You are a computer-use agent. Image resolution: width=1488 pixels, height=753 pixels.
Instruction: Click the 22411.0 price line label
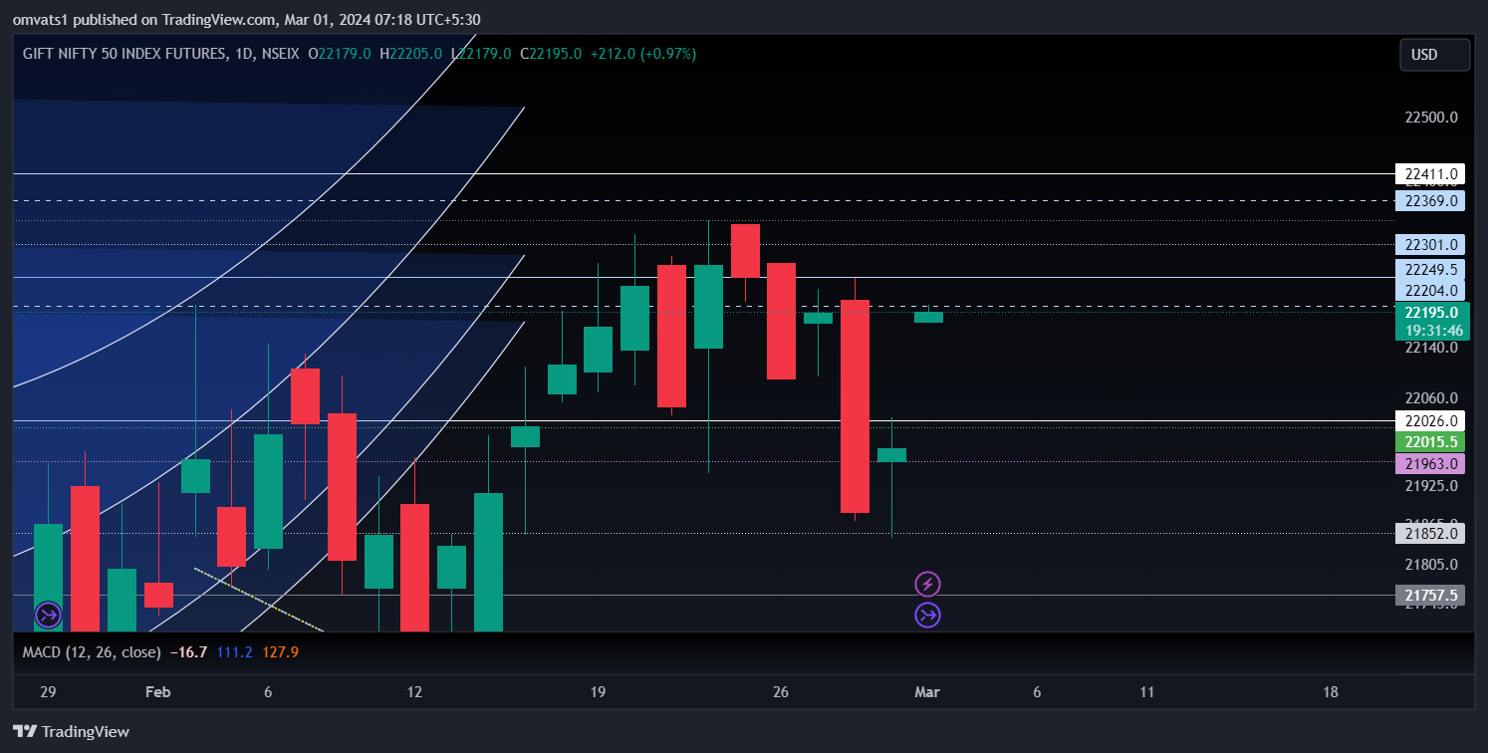(1430, 173)
